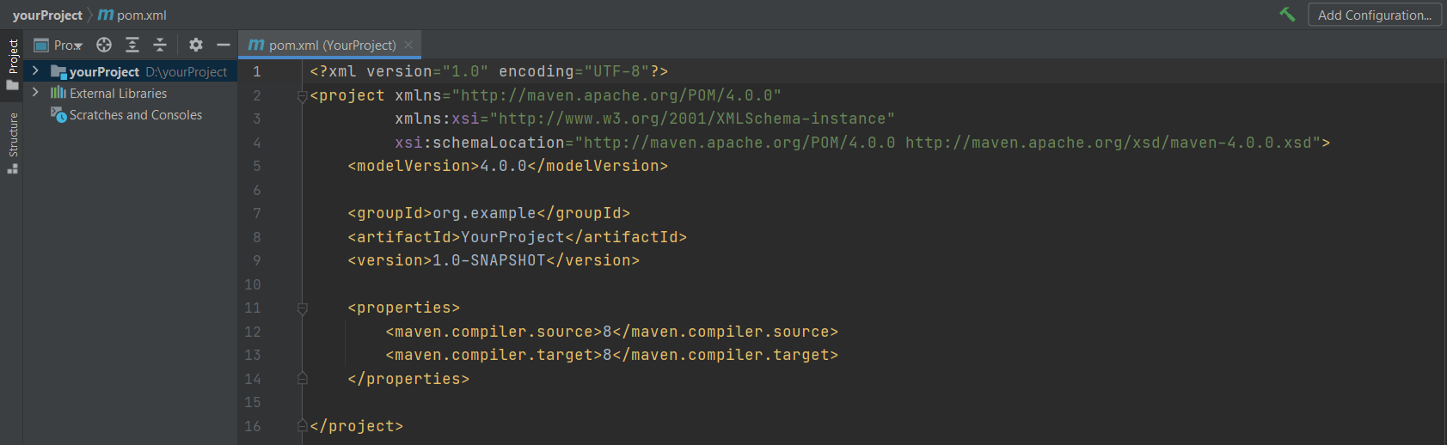The width and height of the screenshot is (1447, 445).
Task: Click the Select Opened File target icon
Action: coord(104,45)
